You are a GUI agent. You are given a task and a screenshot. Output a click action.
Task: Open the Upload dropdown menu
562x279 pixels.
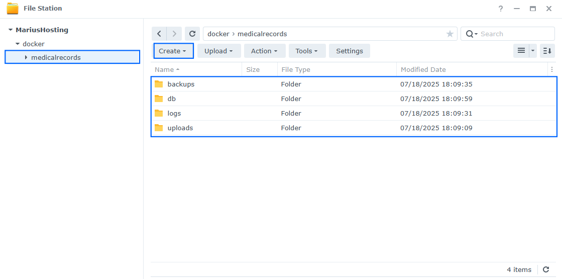click(218, 51)
